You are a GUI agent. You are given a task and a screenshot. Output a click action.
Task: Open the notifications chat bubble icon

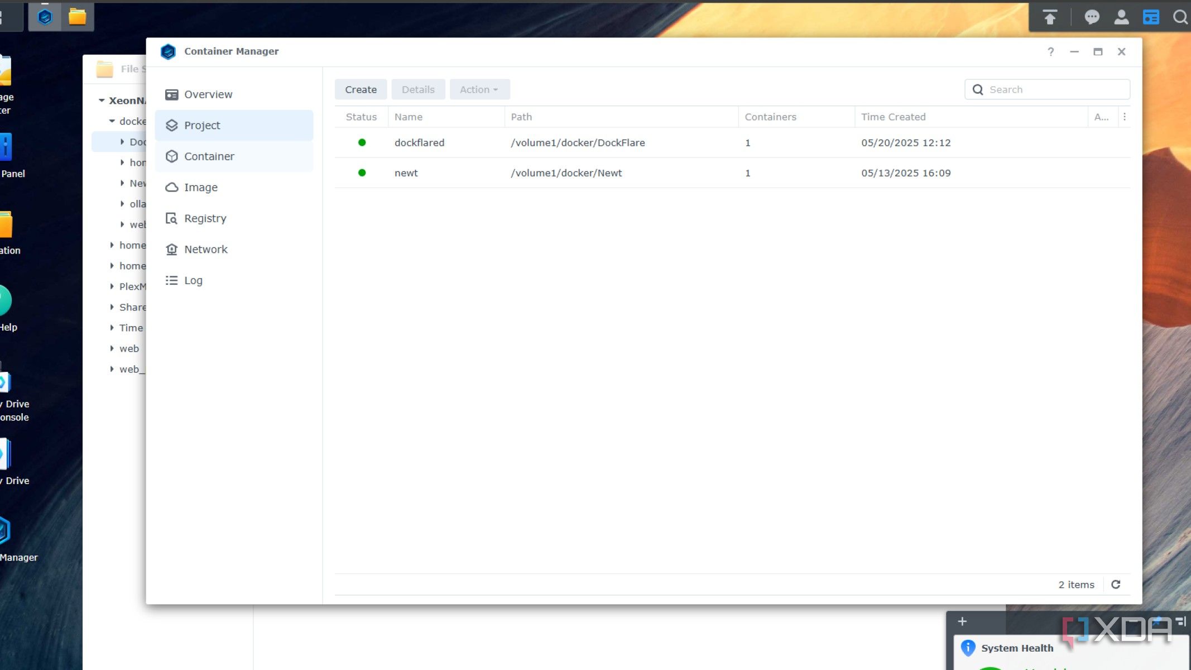(1092, 17)
